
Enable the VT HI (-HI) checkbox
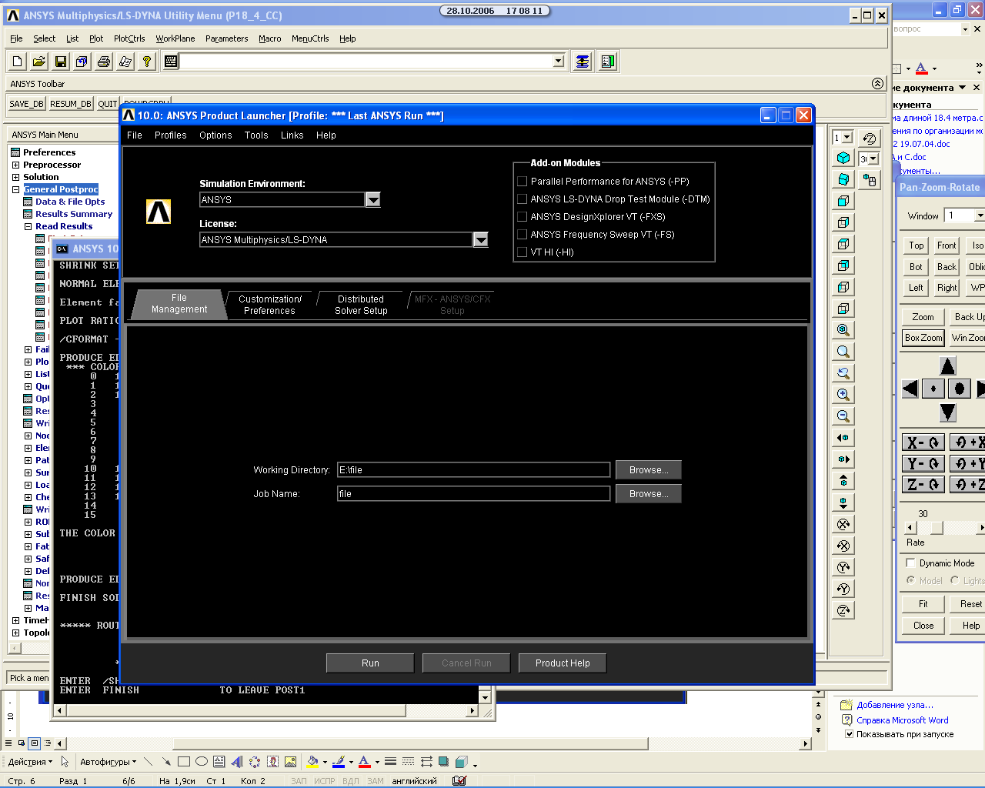pos(523,252)
